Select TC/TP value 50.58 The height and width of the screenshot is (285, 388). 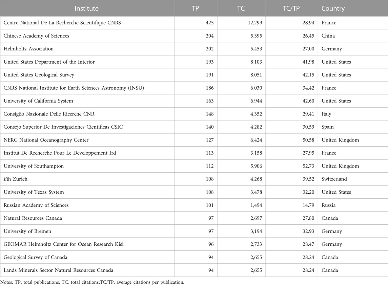pos(308,140)
